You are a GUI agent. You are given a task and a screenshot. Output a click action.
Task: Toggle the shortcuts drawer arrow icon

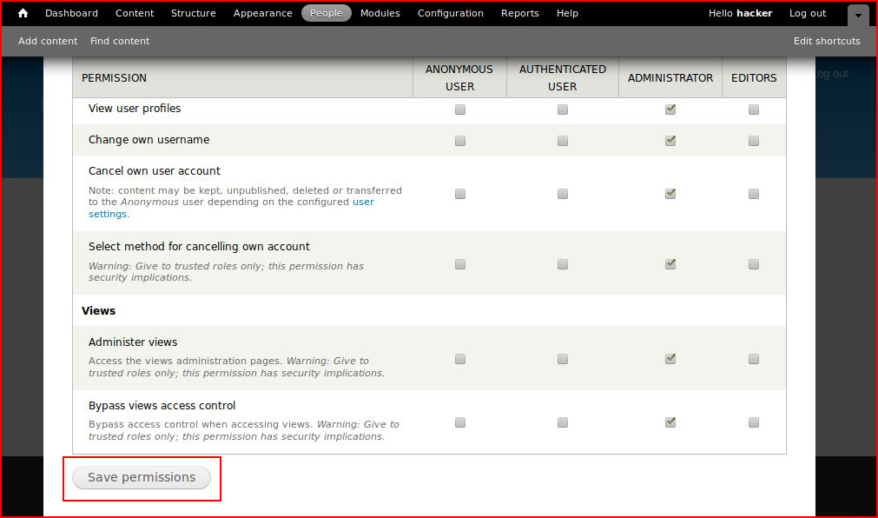(858, 16)
